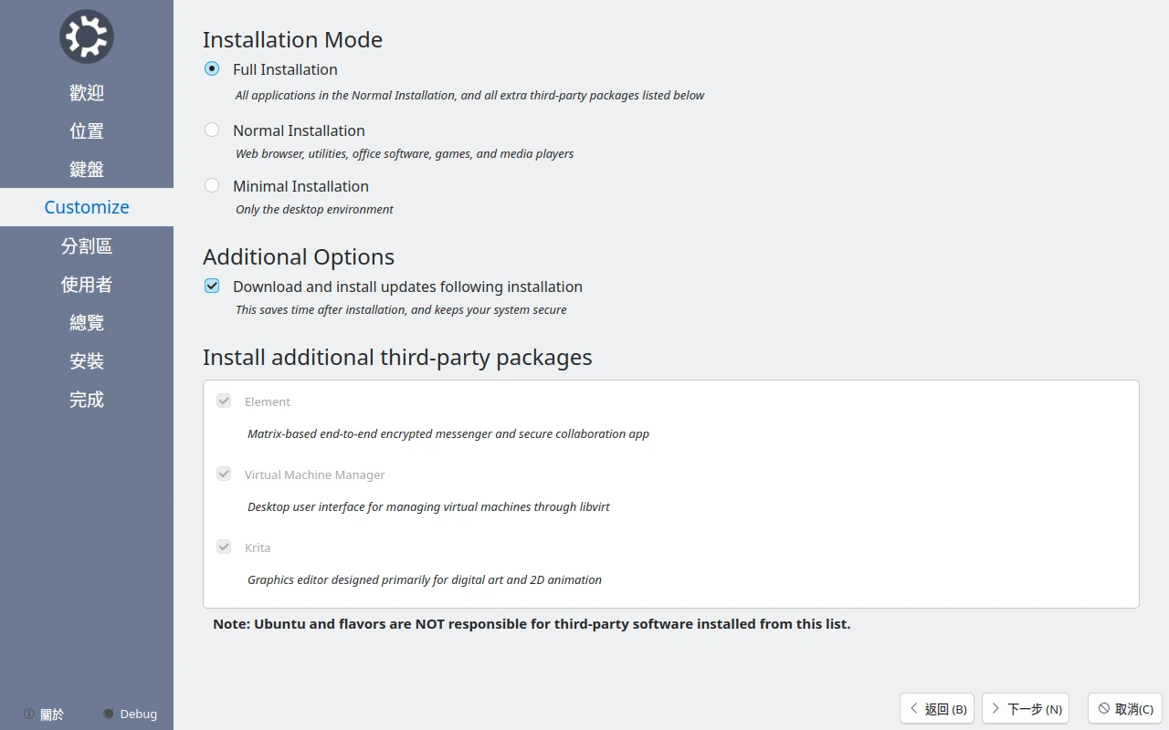
Task: Switch to the 鍵盤 sidebar step
Action: [87, 169]
